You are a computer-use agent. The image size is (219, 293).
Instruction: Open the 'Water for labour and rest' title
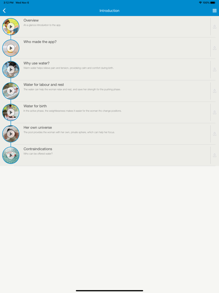pos(43,85)
